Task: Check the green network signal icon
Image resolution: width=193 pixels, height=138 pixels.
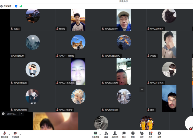Action: tap(21, 6)
